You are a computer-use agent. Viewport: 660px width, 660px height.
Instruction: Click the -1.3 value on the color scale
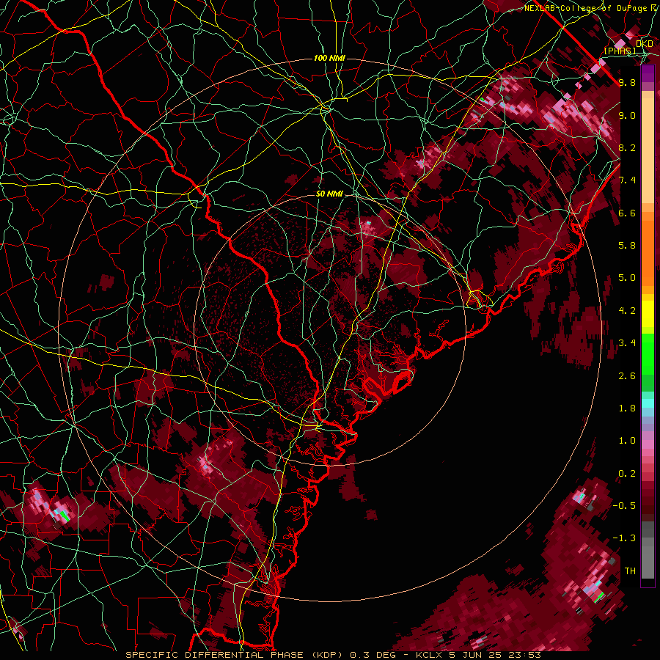(624, 538)
